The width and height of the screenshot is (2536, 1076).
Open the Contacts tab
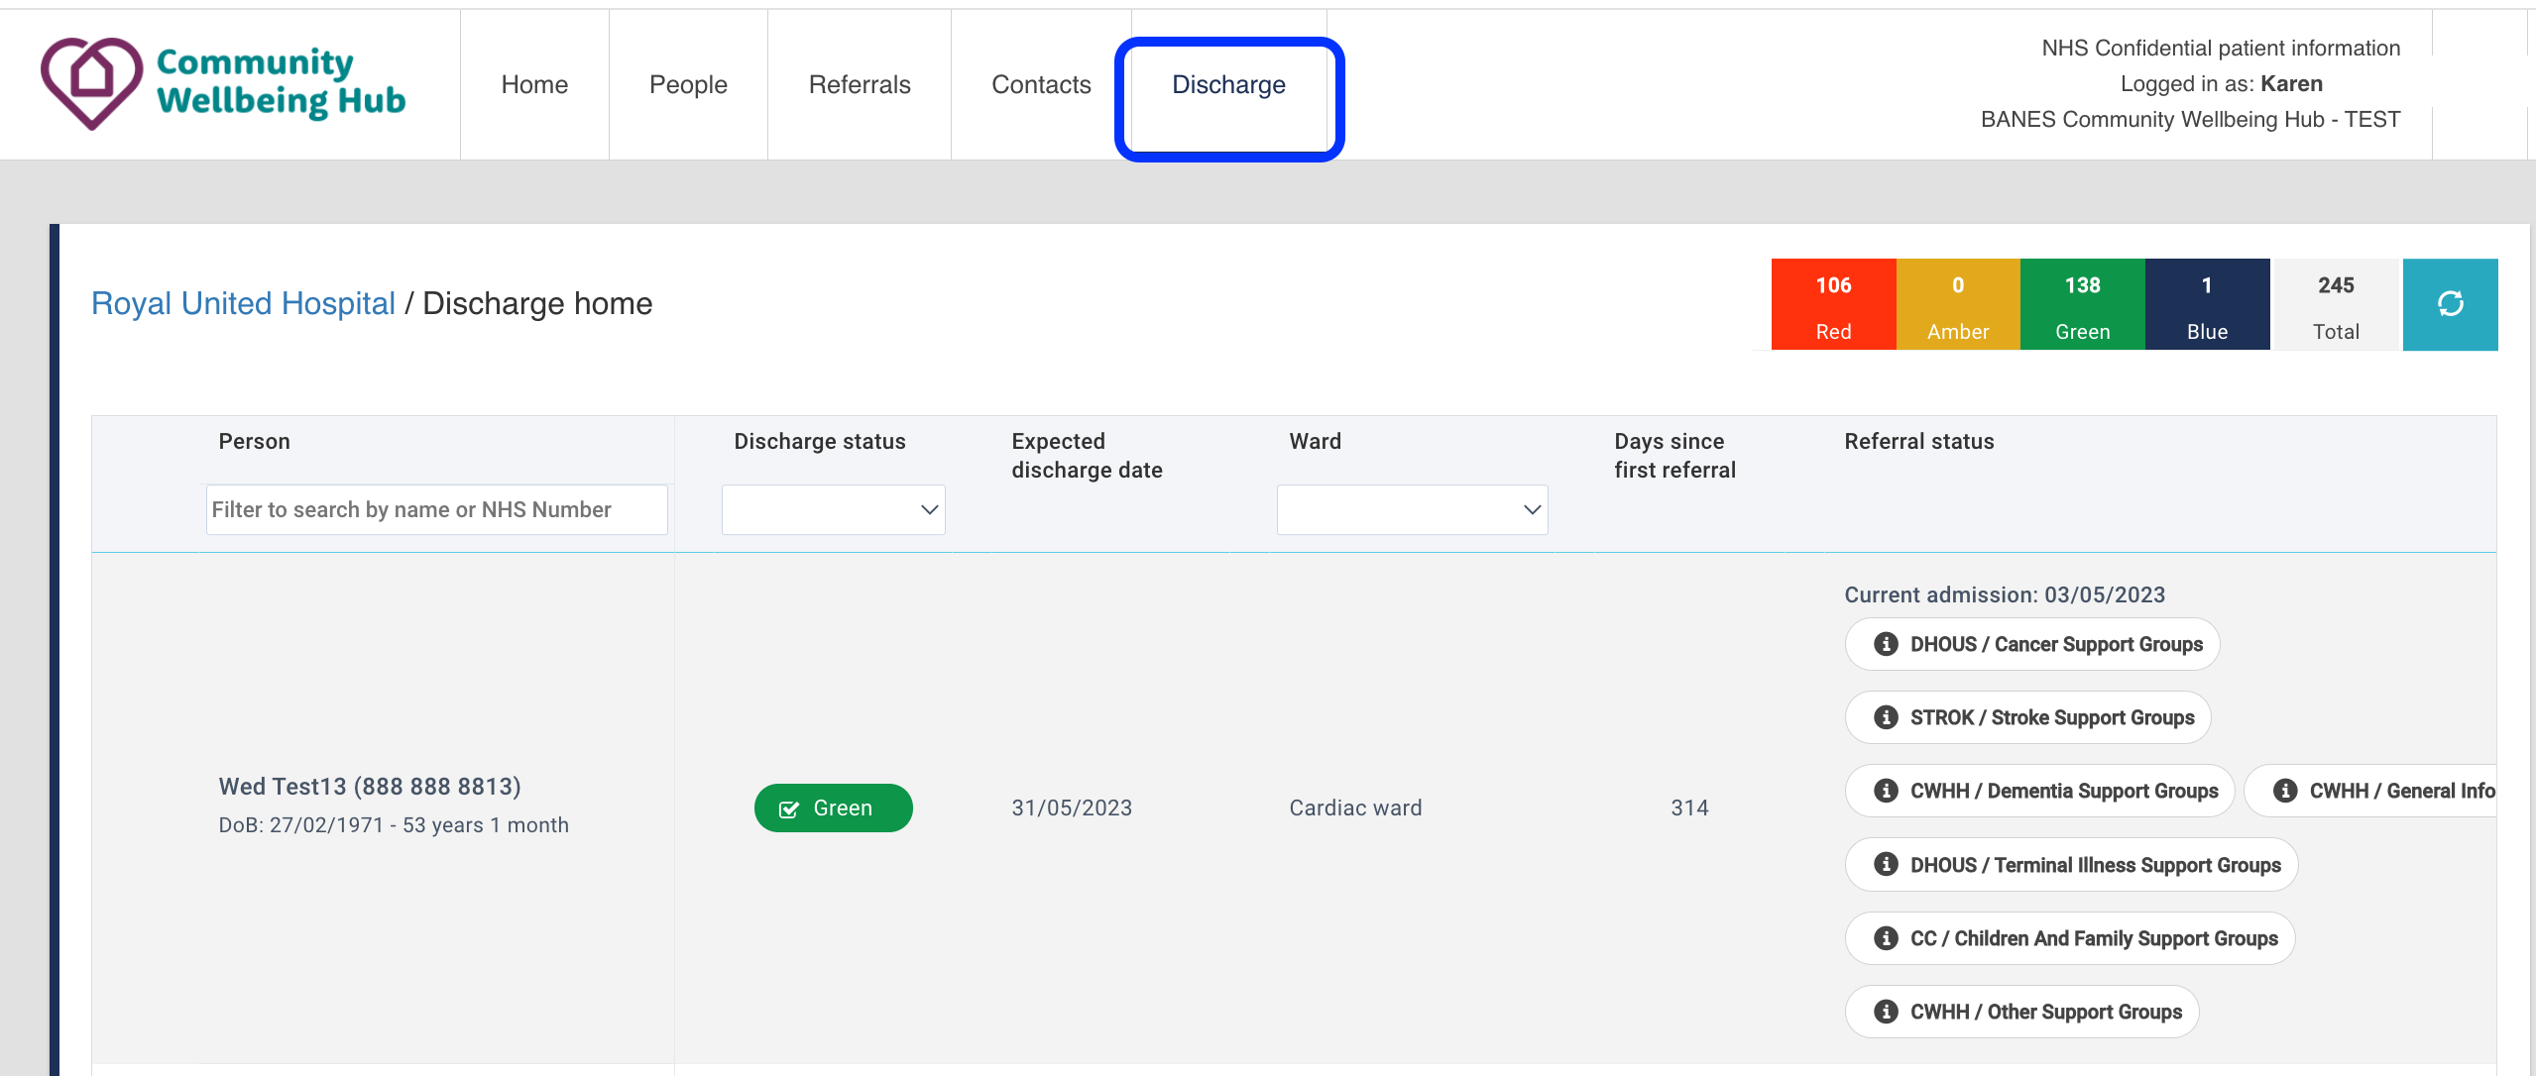1041,85
